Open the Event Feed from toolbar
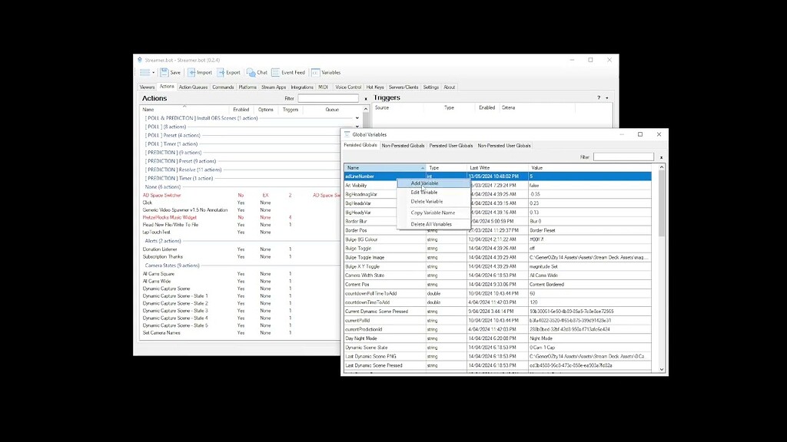This screenshot has width=787, height=442. coord(288,73)
